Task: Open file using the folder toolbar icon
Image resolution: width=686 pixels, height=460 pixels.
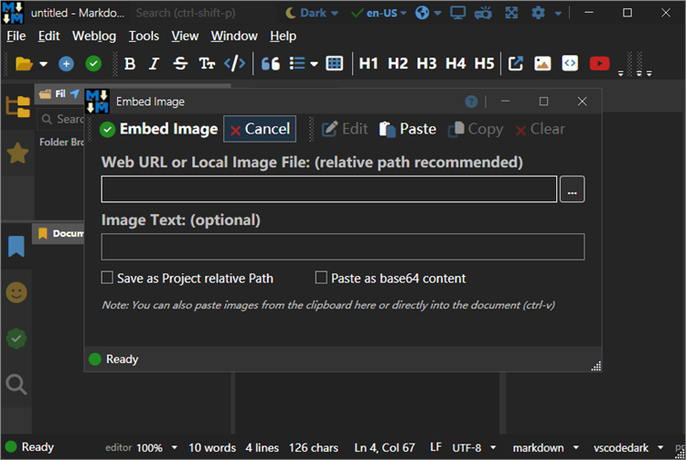Action: point(24,64)
